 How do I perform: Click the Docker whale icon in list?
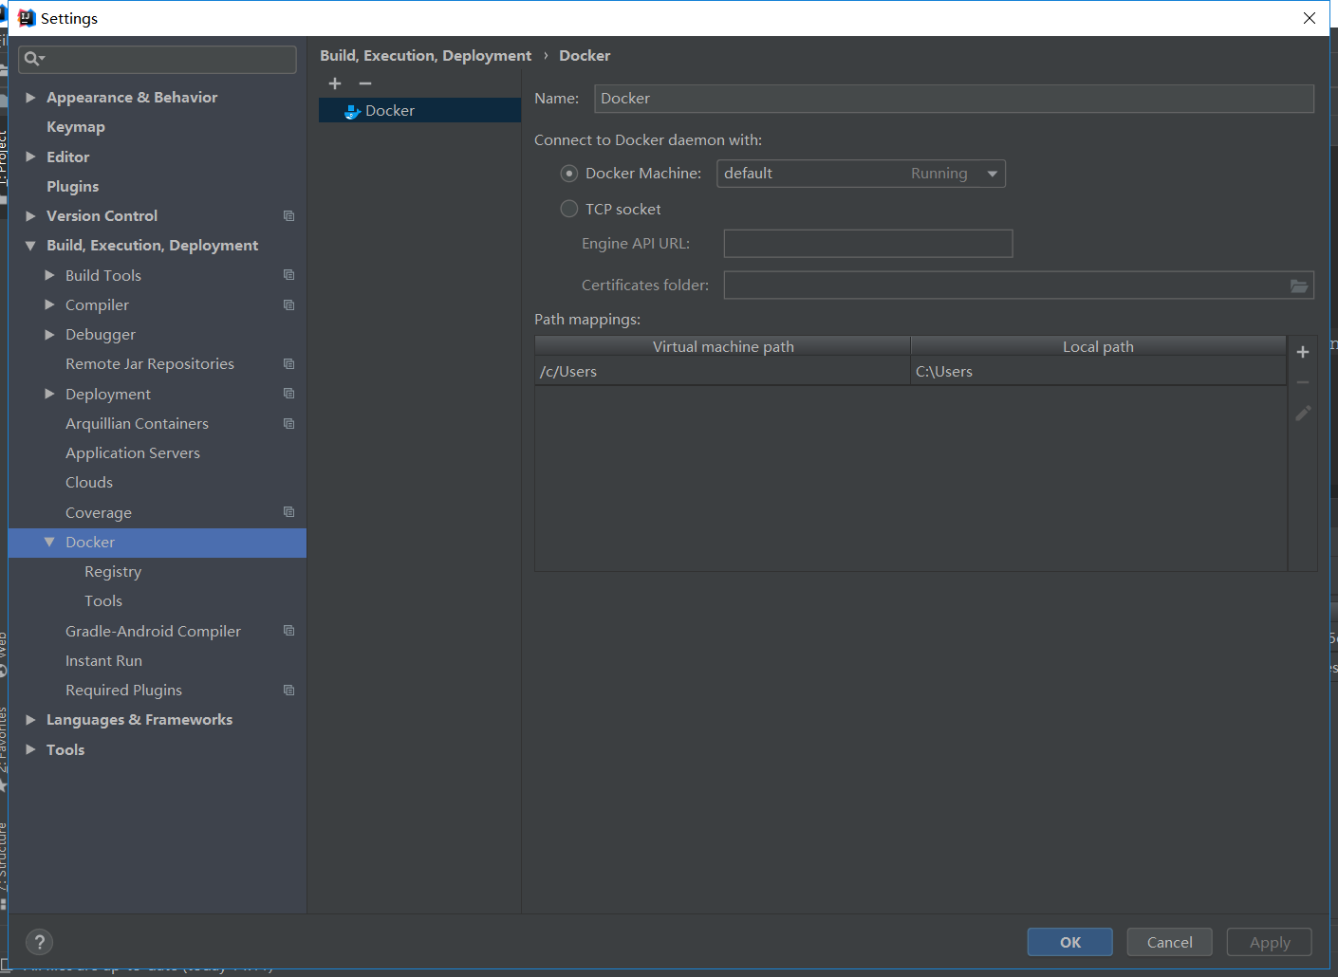point(352,111)
